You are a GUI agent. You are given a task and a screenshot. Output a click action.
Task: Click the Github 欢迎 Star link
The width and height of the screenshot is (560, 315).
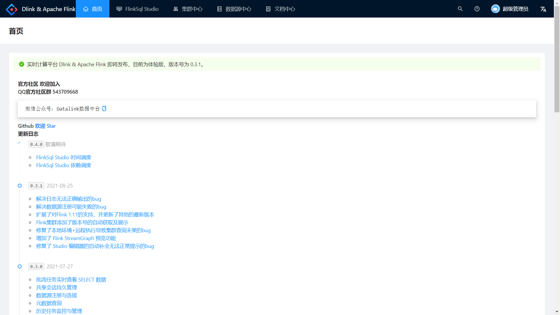coord(45,126)
